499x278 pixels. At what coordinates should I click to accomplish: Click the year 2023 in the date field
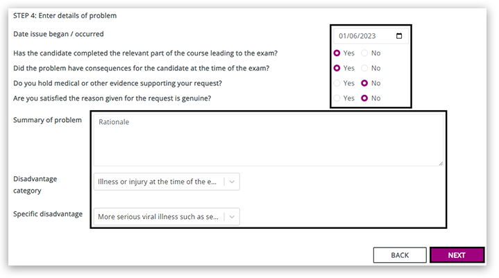[367, 36]
